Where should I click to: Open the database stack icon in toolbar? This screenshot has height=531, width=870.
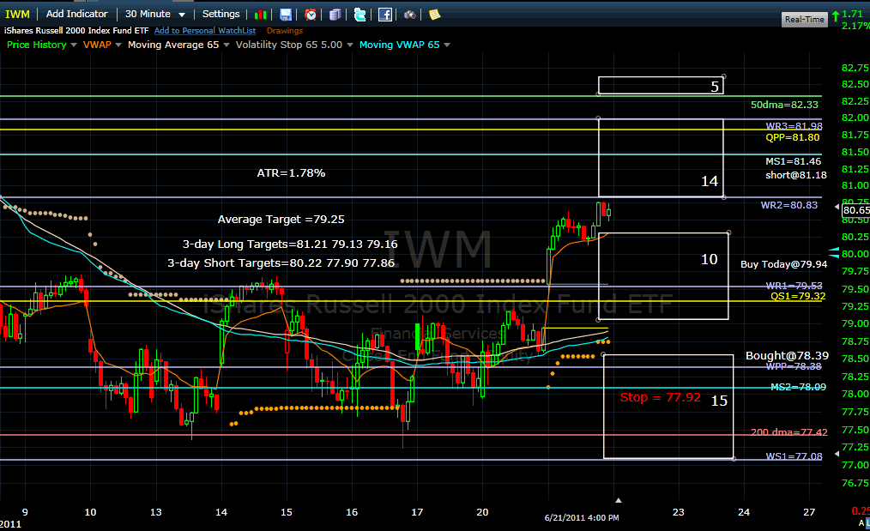coord(335,15)
